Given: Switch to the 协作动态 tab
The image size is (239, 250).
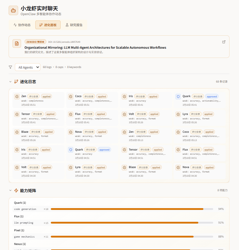Looking at the screenshot, I should click(22, 25).
